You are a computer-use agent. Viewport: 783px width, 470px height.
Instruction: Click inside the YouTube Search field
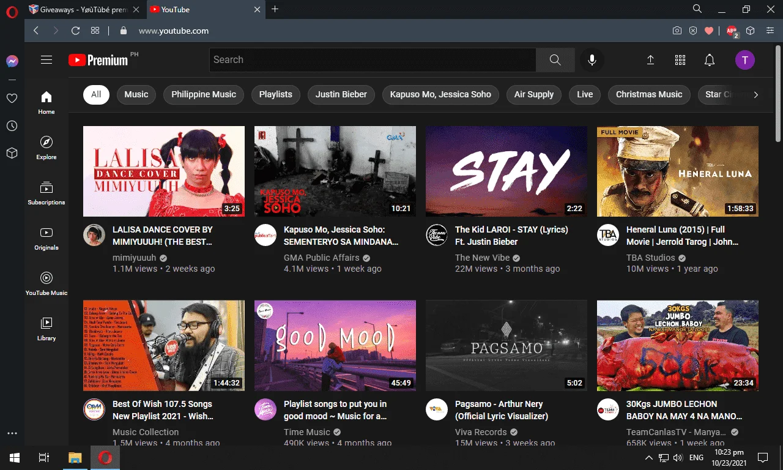[373, 60]
